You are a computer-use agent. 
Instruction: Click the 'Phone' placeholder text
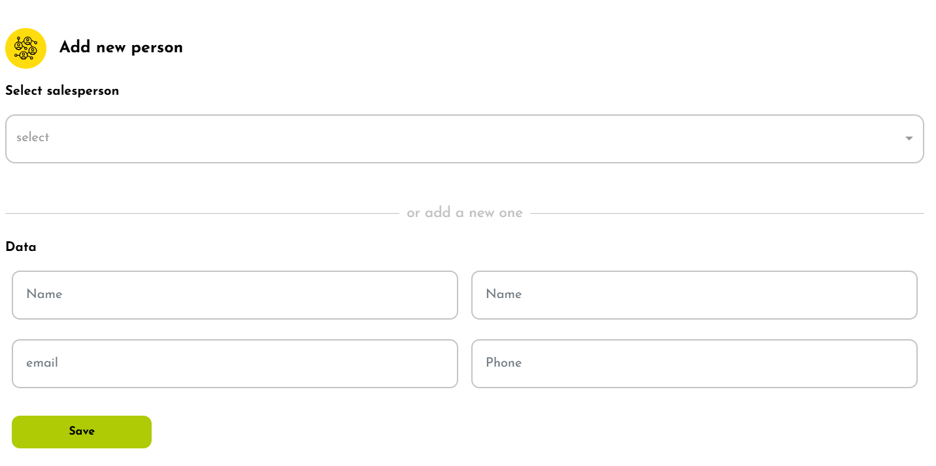(x=503, y=363)
